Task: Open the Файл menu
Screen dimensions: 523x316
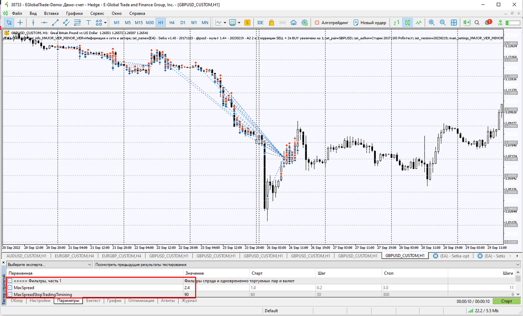Action: (x=17, y=13)
